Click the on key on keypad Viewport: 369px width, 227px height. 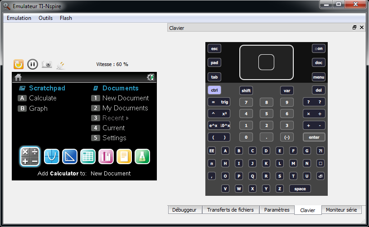pos(319,48)
